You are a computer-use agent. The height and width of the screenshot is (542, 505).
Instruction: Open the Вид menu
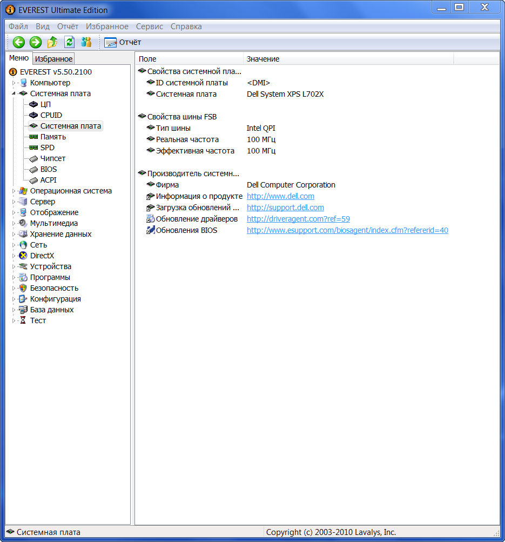[x=43, y=26]
